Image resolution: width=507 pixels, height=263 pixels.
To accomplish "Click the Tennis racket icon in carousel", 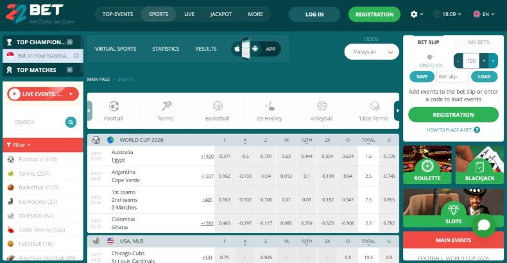I will click(166, 106).
